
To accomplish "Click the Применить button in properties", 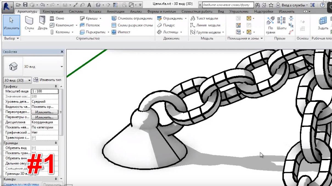I will click(x=52, y=184).
